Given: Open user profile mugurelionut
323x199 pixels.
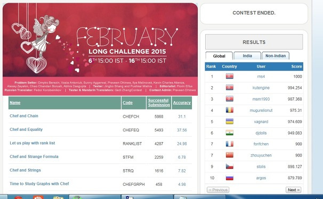Looking at the screenshot, I should 261,110.
